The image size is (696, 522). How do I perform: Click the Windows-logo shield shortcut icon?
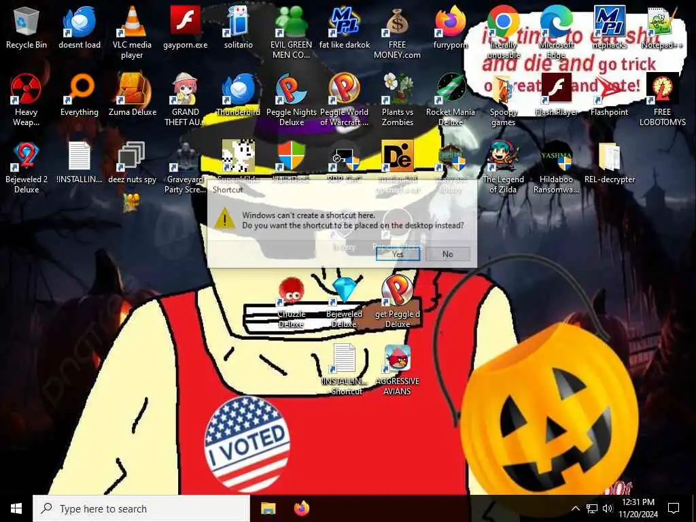291,156
